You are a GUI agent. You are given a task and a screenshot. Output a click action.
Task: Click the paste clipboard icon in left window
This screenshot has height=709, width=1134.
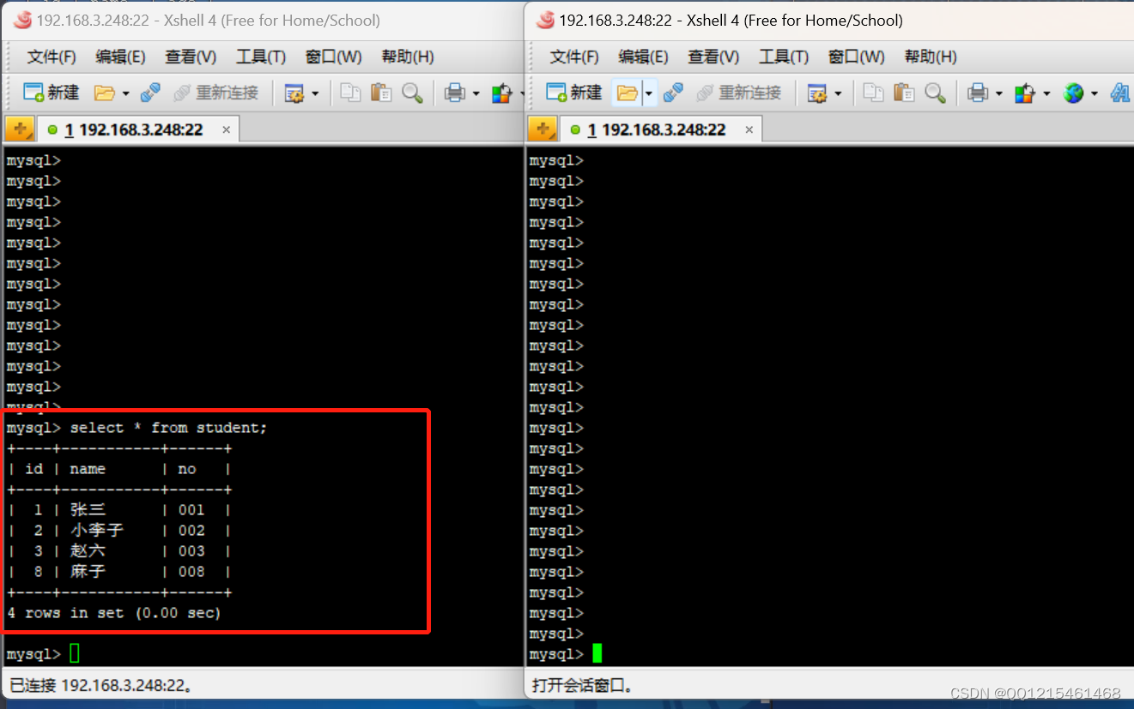coord(381,93)
